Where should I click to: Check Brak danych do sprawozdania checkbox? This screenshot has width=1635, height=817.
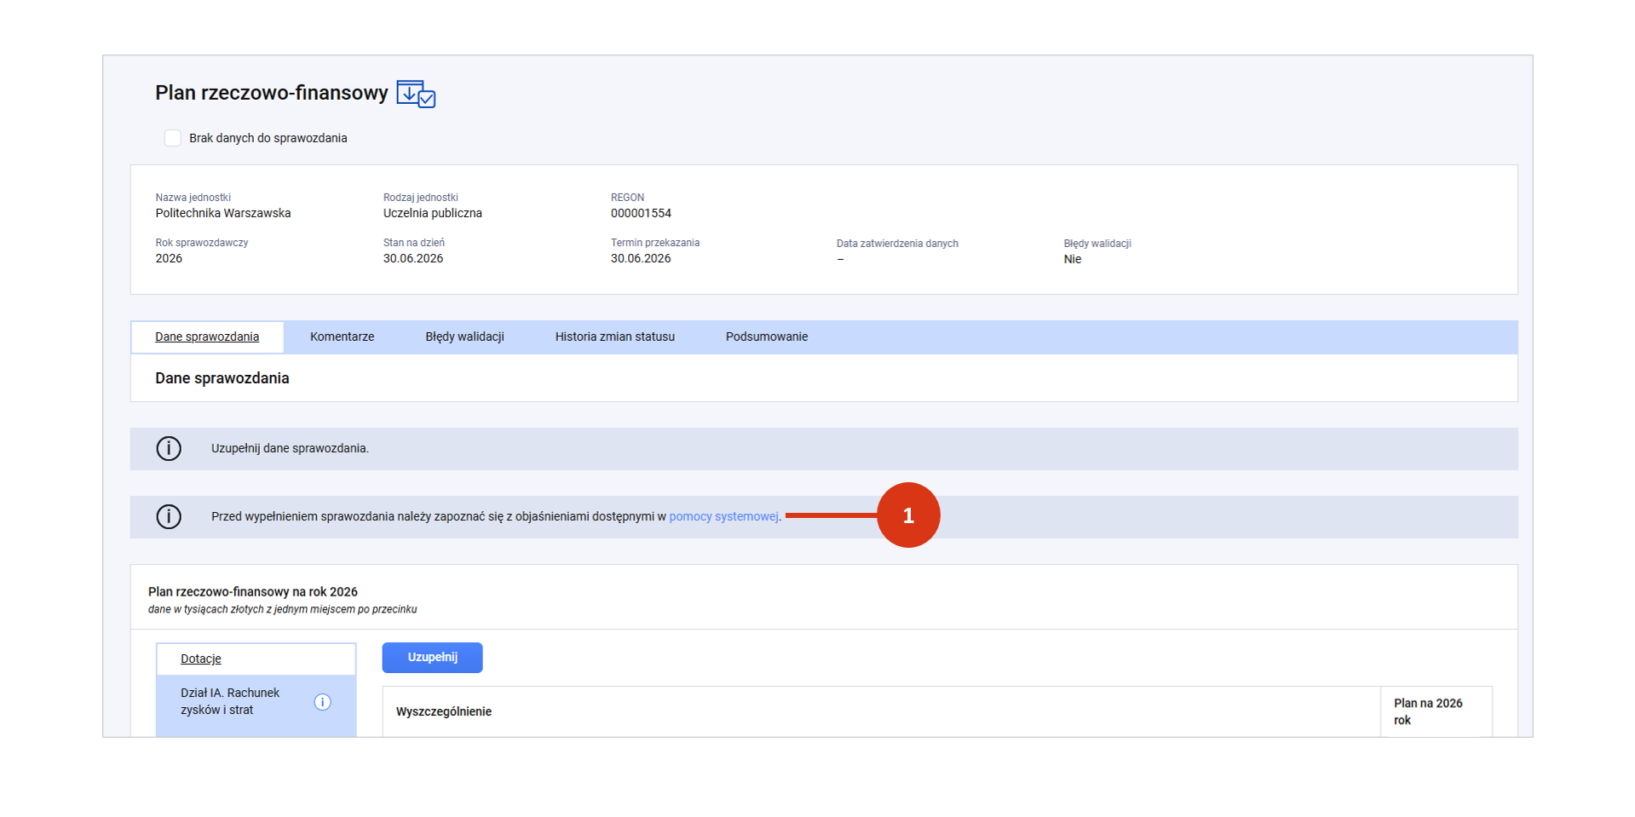point(172,138)
